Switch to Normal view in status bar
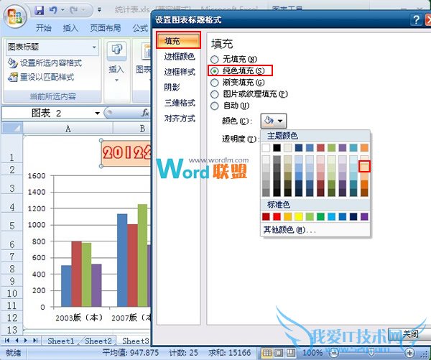This screenshot has height=360, width=431. tap(267, 353)
